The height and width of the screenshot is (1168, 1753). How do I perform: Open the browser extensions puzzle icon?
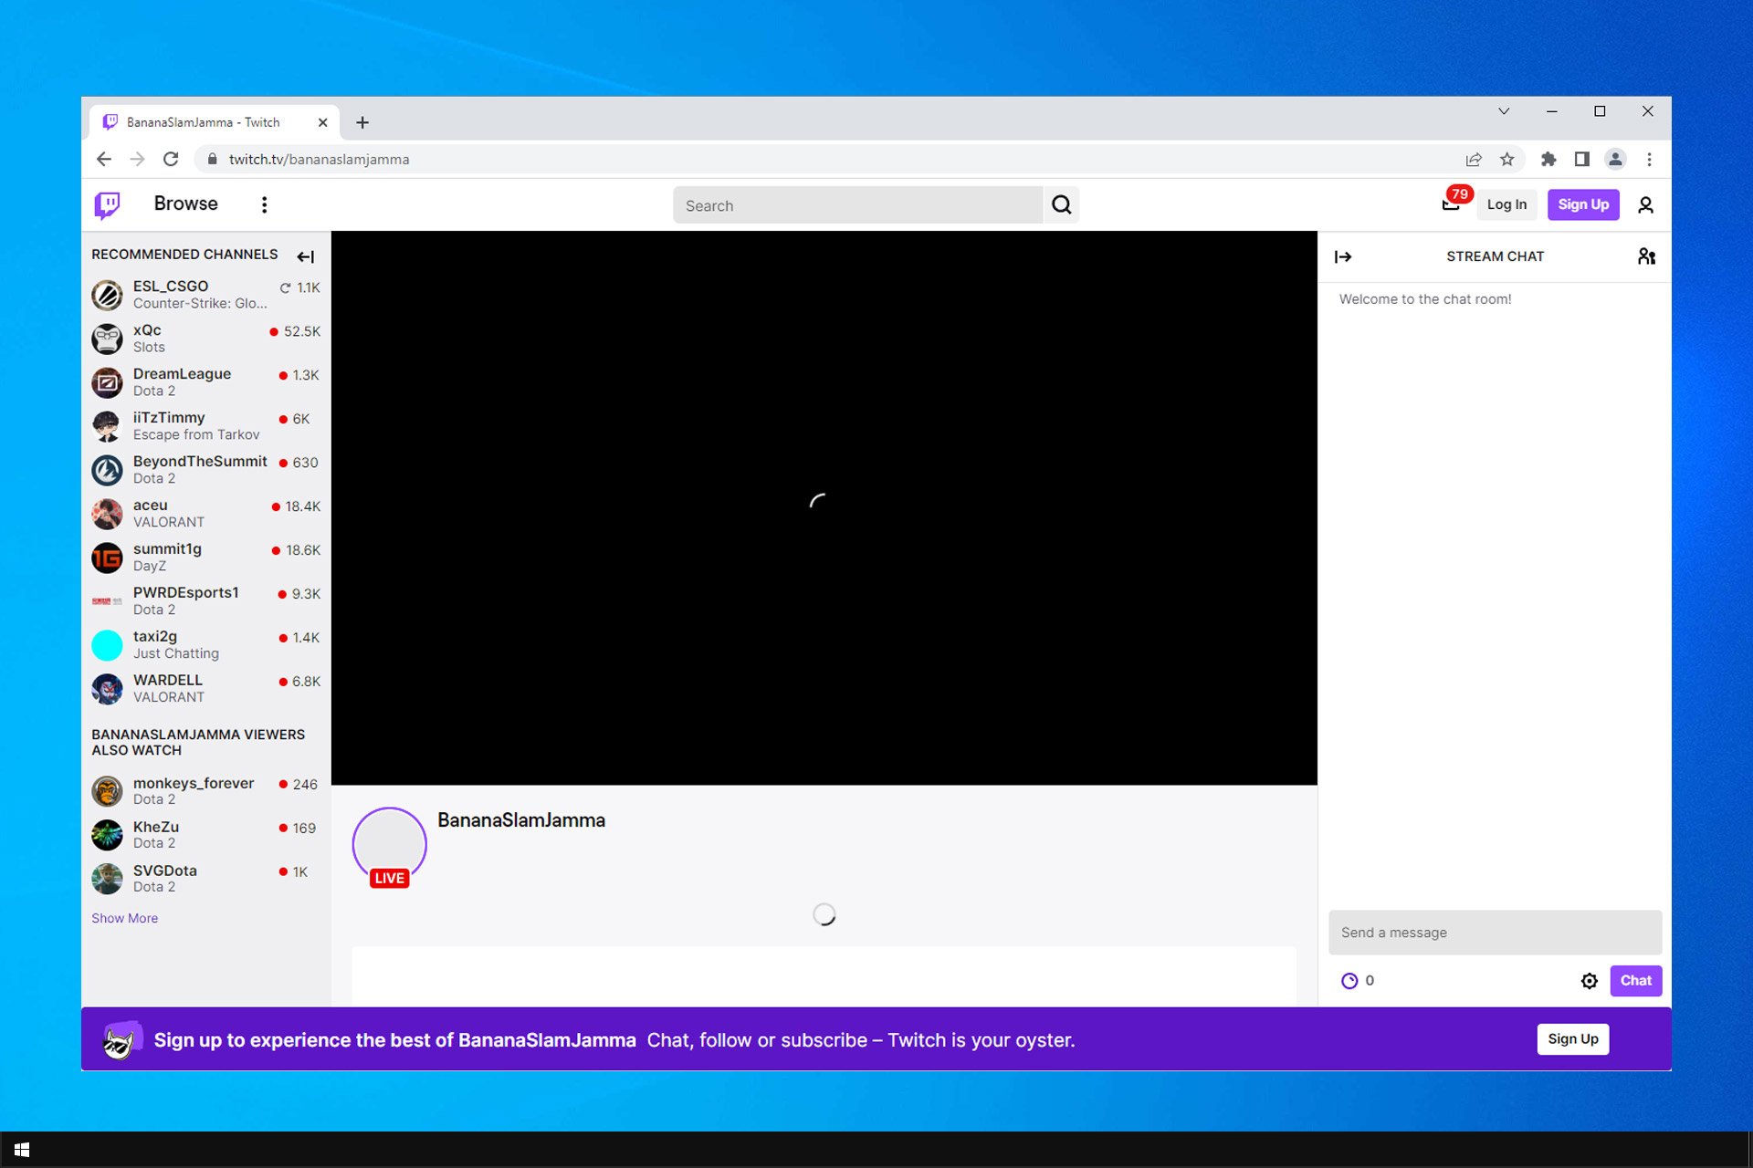(x=1548, y=160)
